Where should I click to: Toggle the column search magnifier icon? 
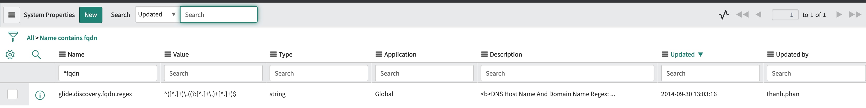(x=36, y=55)
